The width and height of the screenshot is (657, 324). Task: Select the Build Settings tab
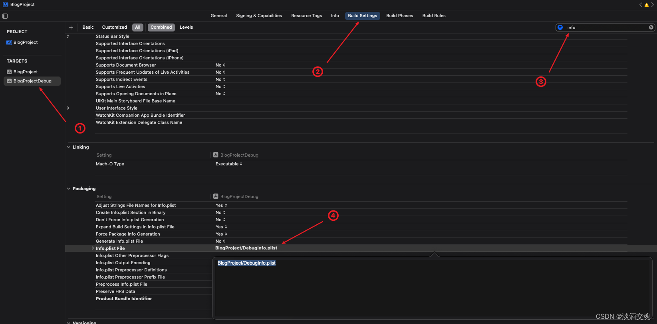[x=362, y=16]
